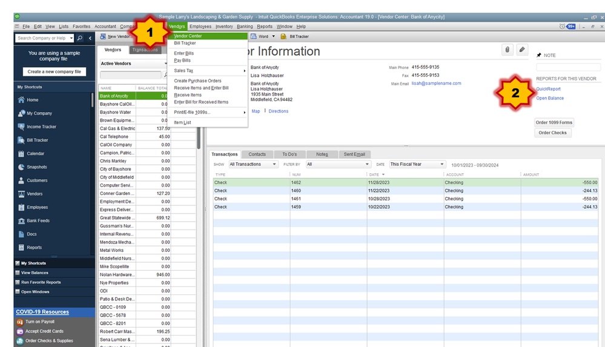
Task: Click Order Checks button
Action: 552,133
